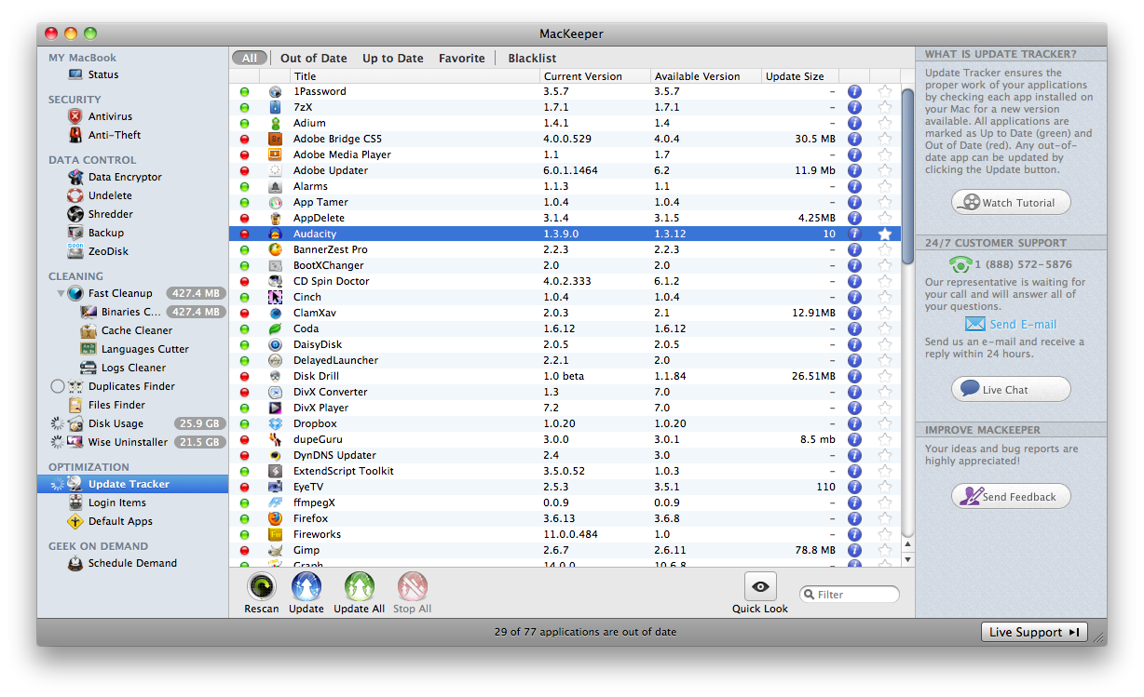The width and height of the screenshot is (1144, 697).
Task: Click the Dropbox application icon
Action: click(275, 423)
